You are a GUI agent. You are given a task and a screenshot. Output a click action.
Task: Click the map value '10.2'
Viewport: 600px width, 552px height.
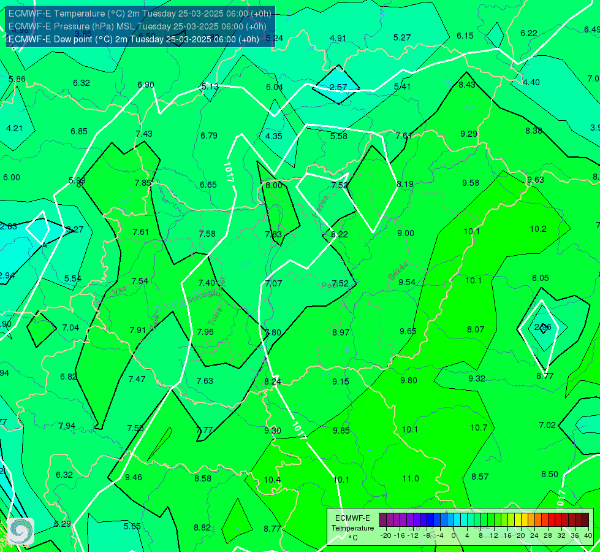pos(538,229)
